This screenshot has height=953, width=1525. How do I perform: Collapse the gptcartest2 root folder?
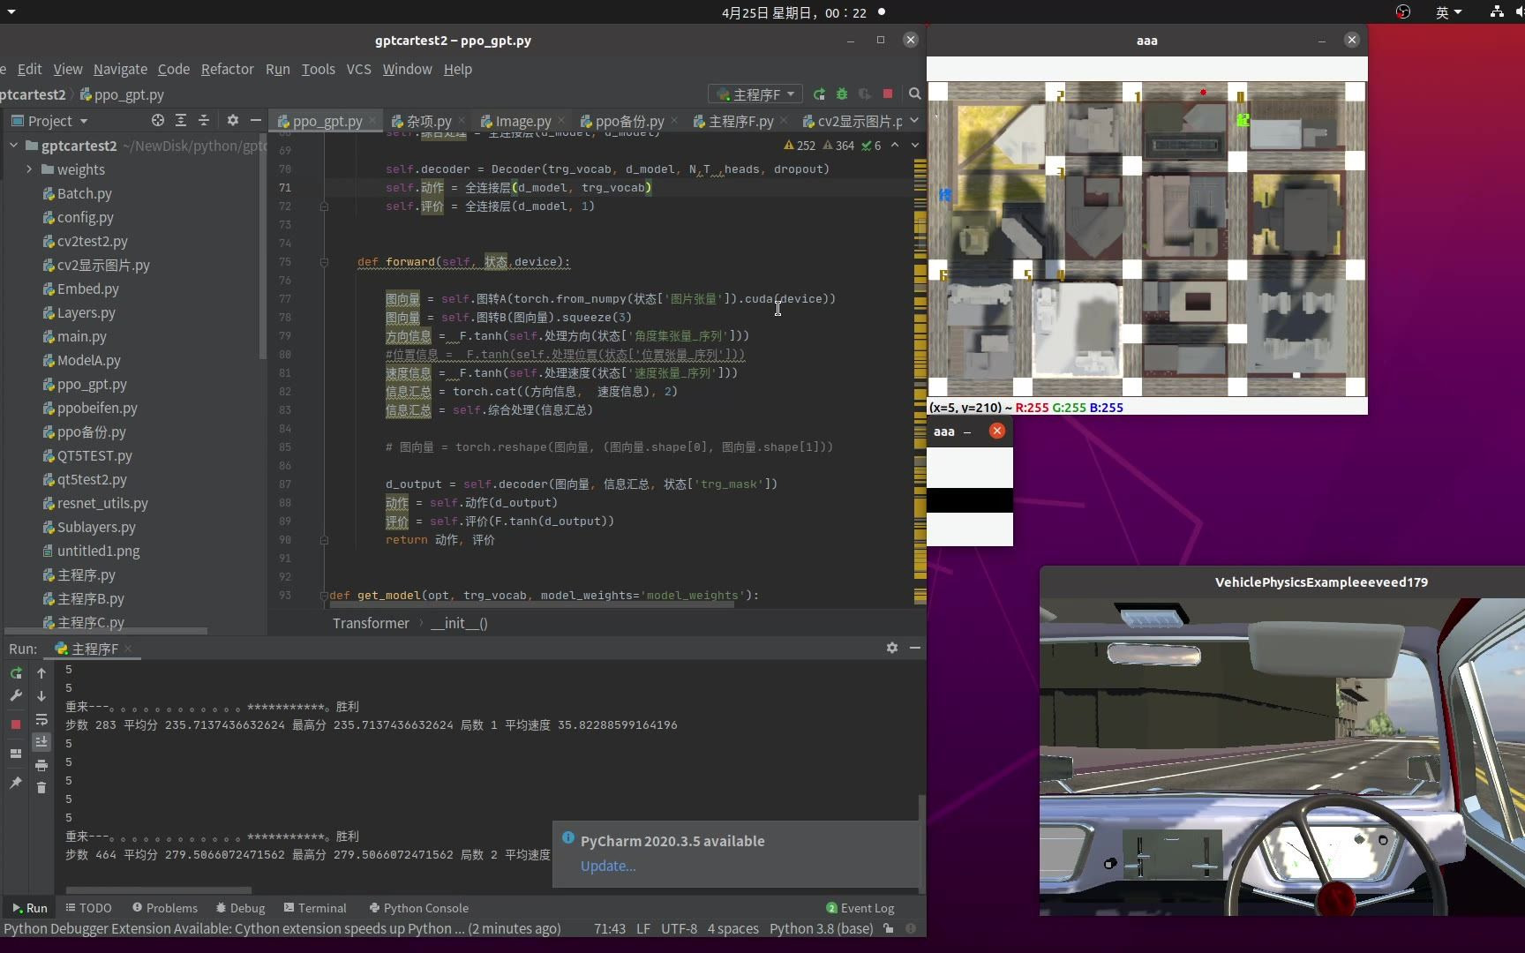[13, 146]
